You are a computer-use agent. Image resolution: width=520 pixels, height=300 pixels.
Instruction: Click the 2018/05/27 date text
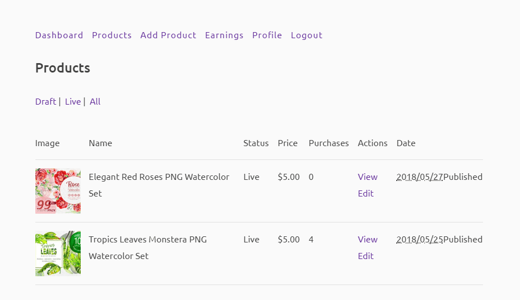[419, 177]
